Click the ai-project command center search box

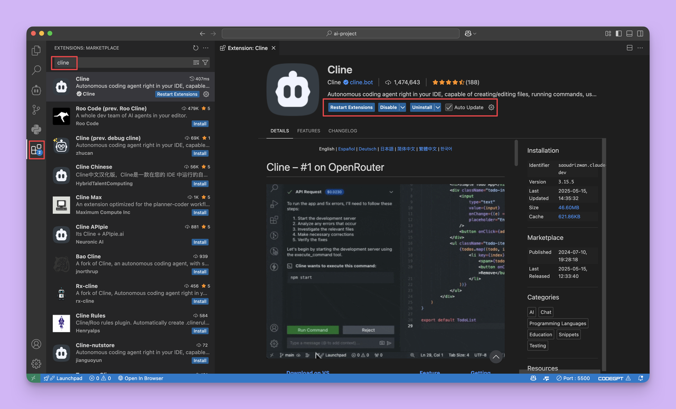[x=341, y=34]
